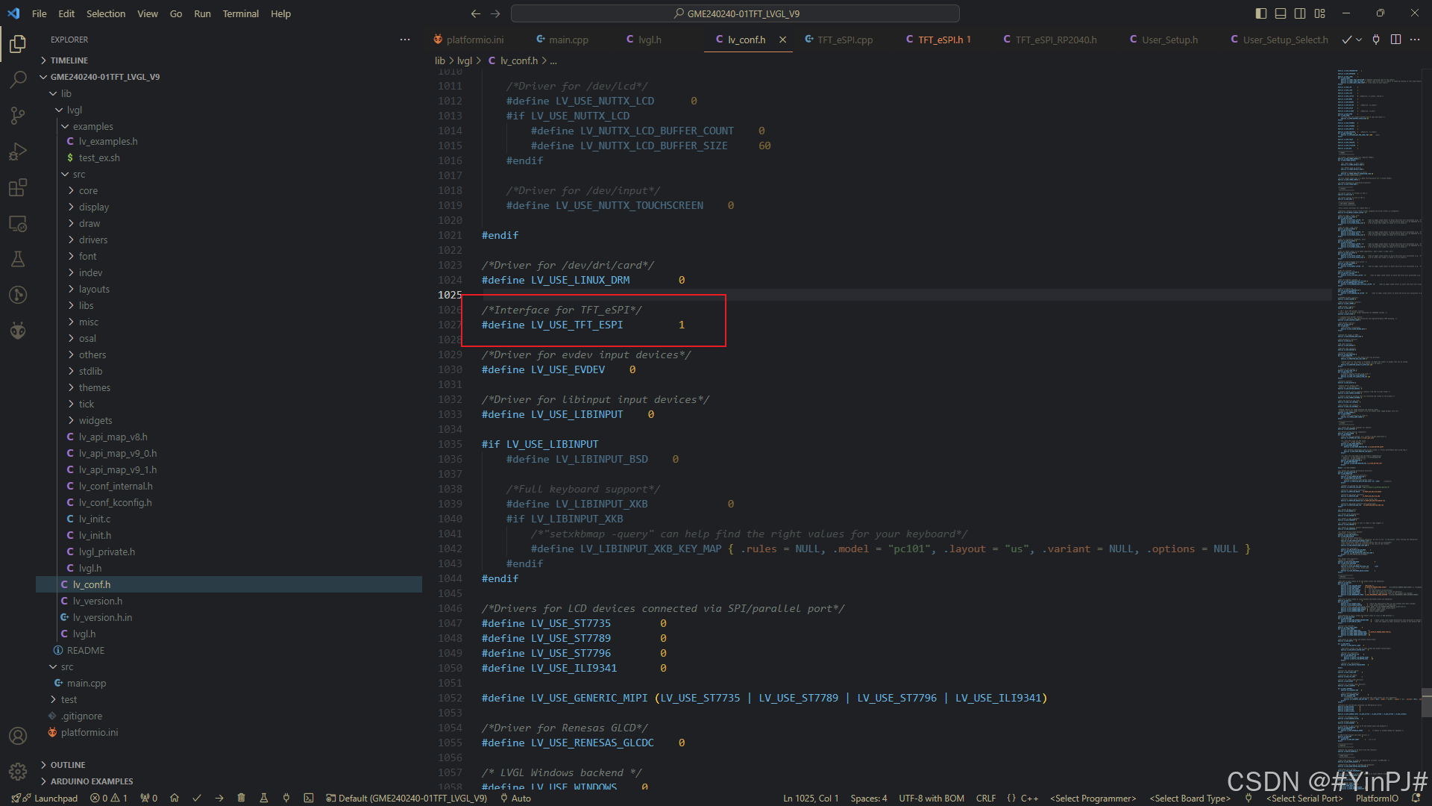This screenshot has width=1432, height=806.
Task: Click PlatformIO Home icon in status bar
Action: click(x=175, y=798)
